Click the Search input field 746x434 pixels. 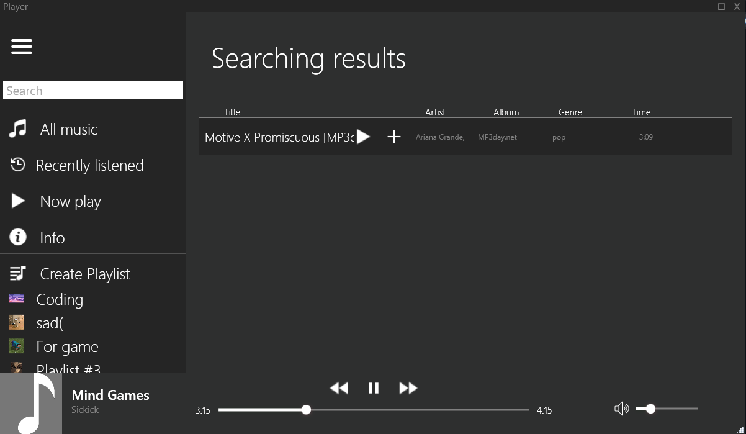click(93, 90)
